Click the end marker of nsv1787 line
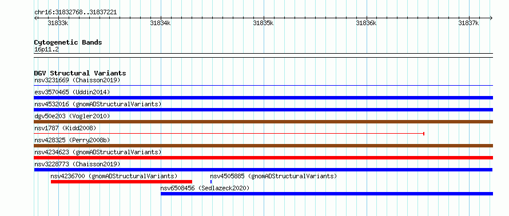The image size is (509, 216). 424,134
